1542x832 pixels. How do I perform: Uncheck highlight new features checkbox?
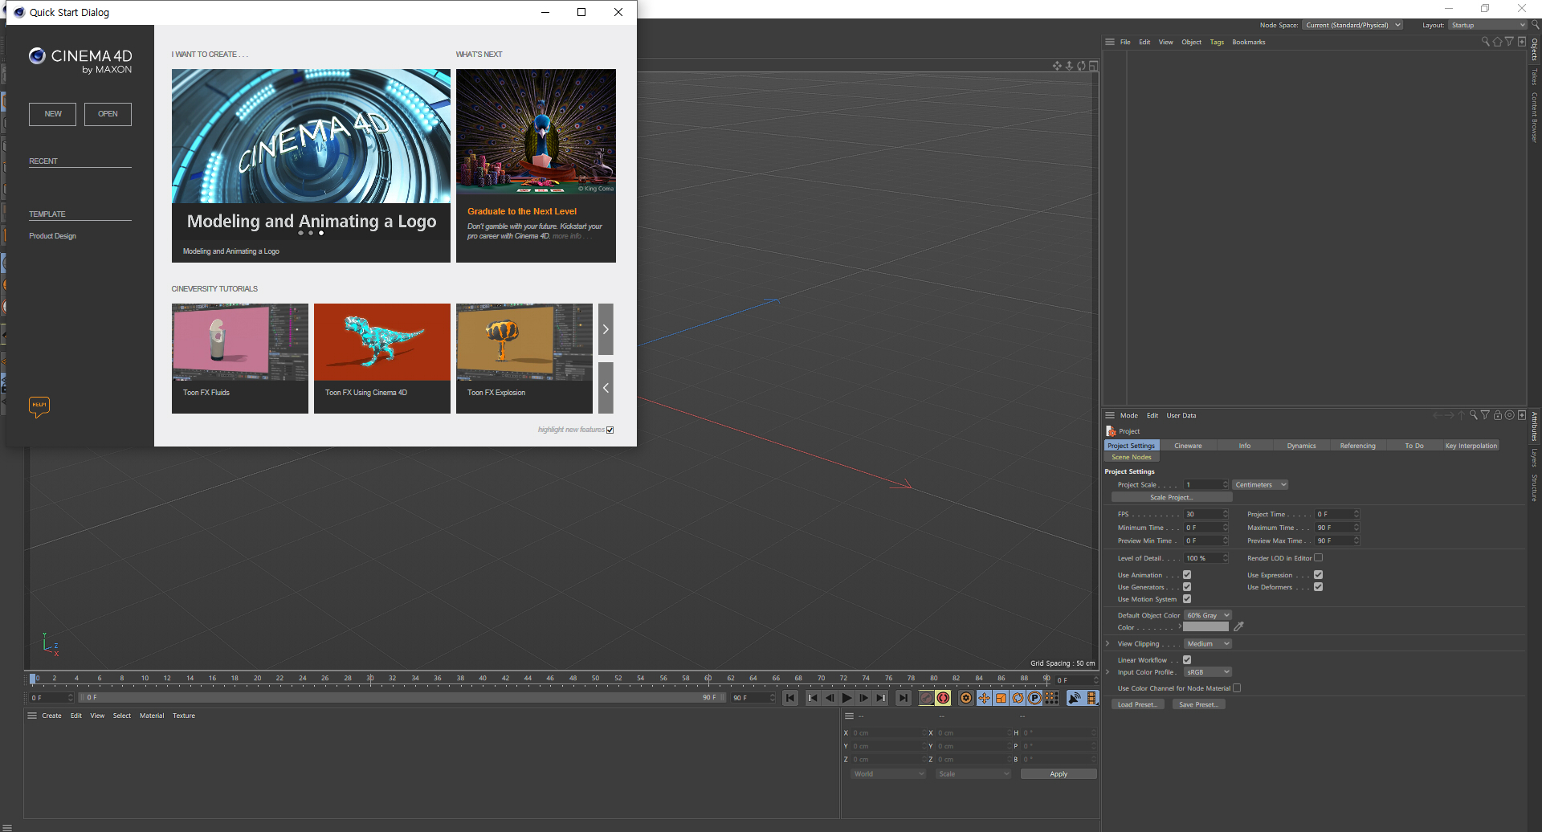pyautogui.click(x=610, y=430)
